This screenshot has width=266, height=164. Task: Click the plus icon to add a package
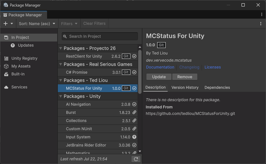click(6, 24)
